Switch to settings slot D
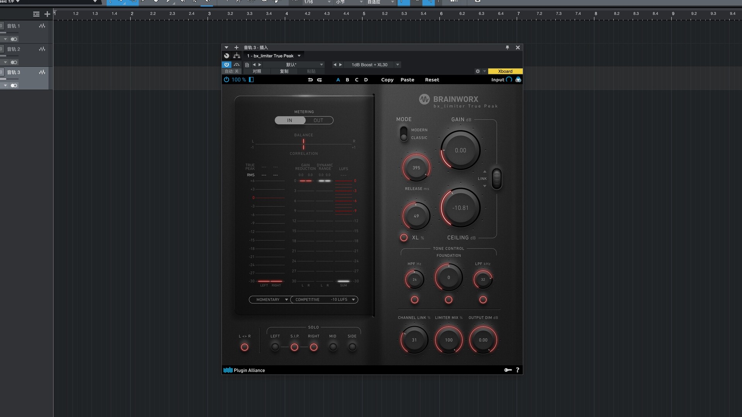 pos(366,80)
